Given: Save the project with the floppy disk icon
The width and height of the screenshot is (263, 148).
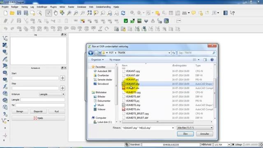Looking at the screenshot, I should (19, 13).
